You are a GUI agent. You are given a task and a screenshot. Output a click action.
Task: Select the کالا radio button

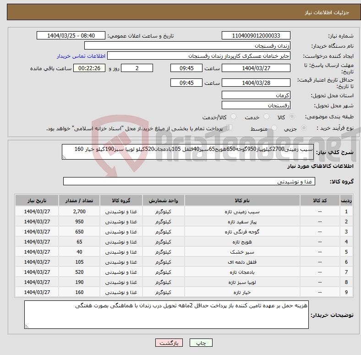292,116
